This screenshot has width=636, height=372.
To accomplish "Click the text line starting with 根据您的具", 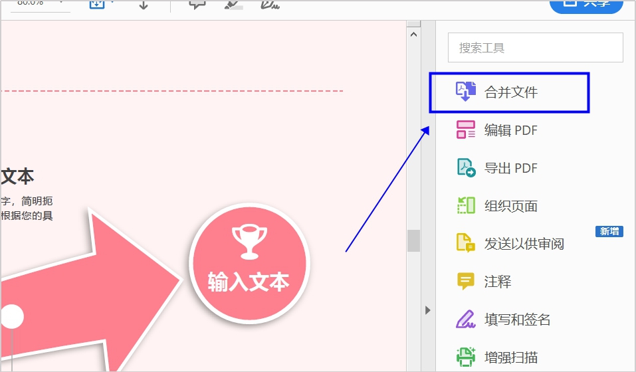I will (27, 216).
